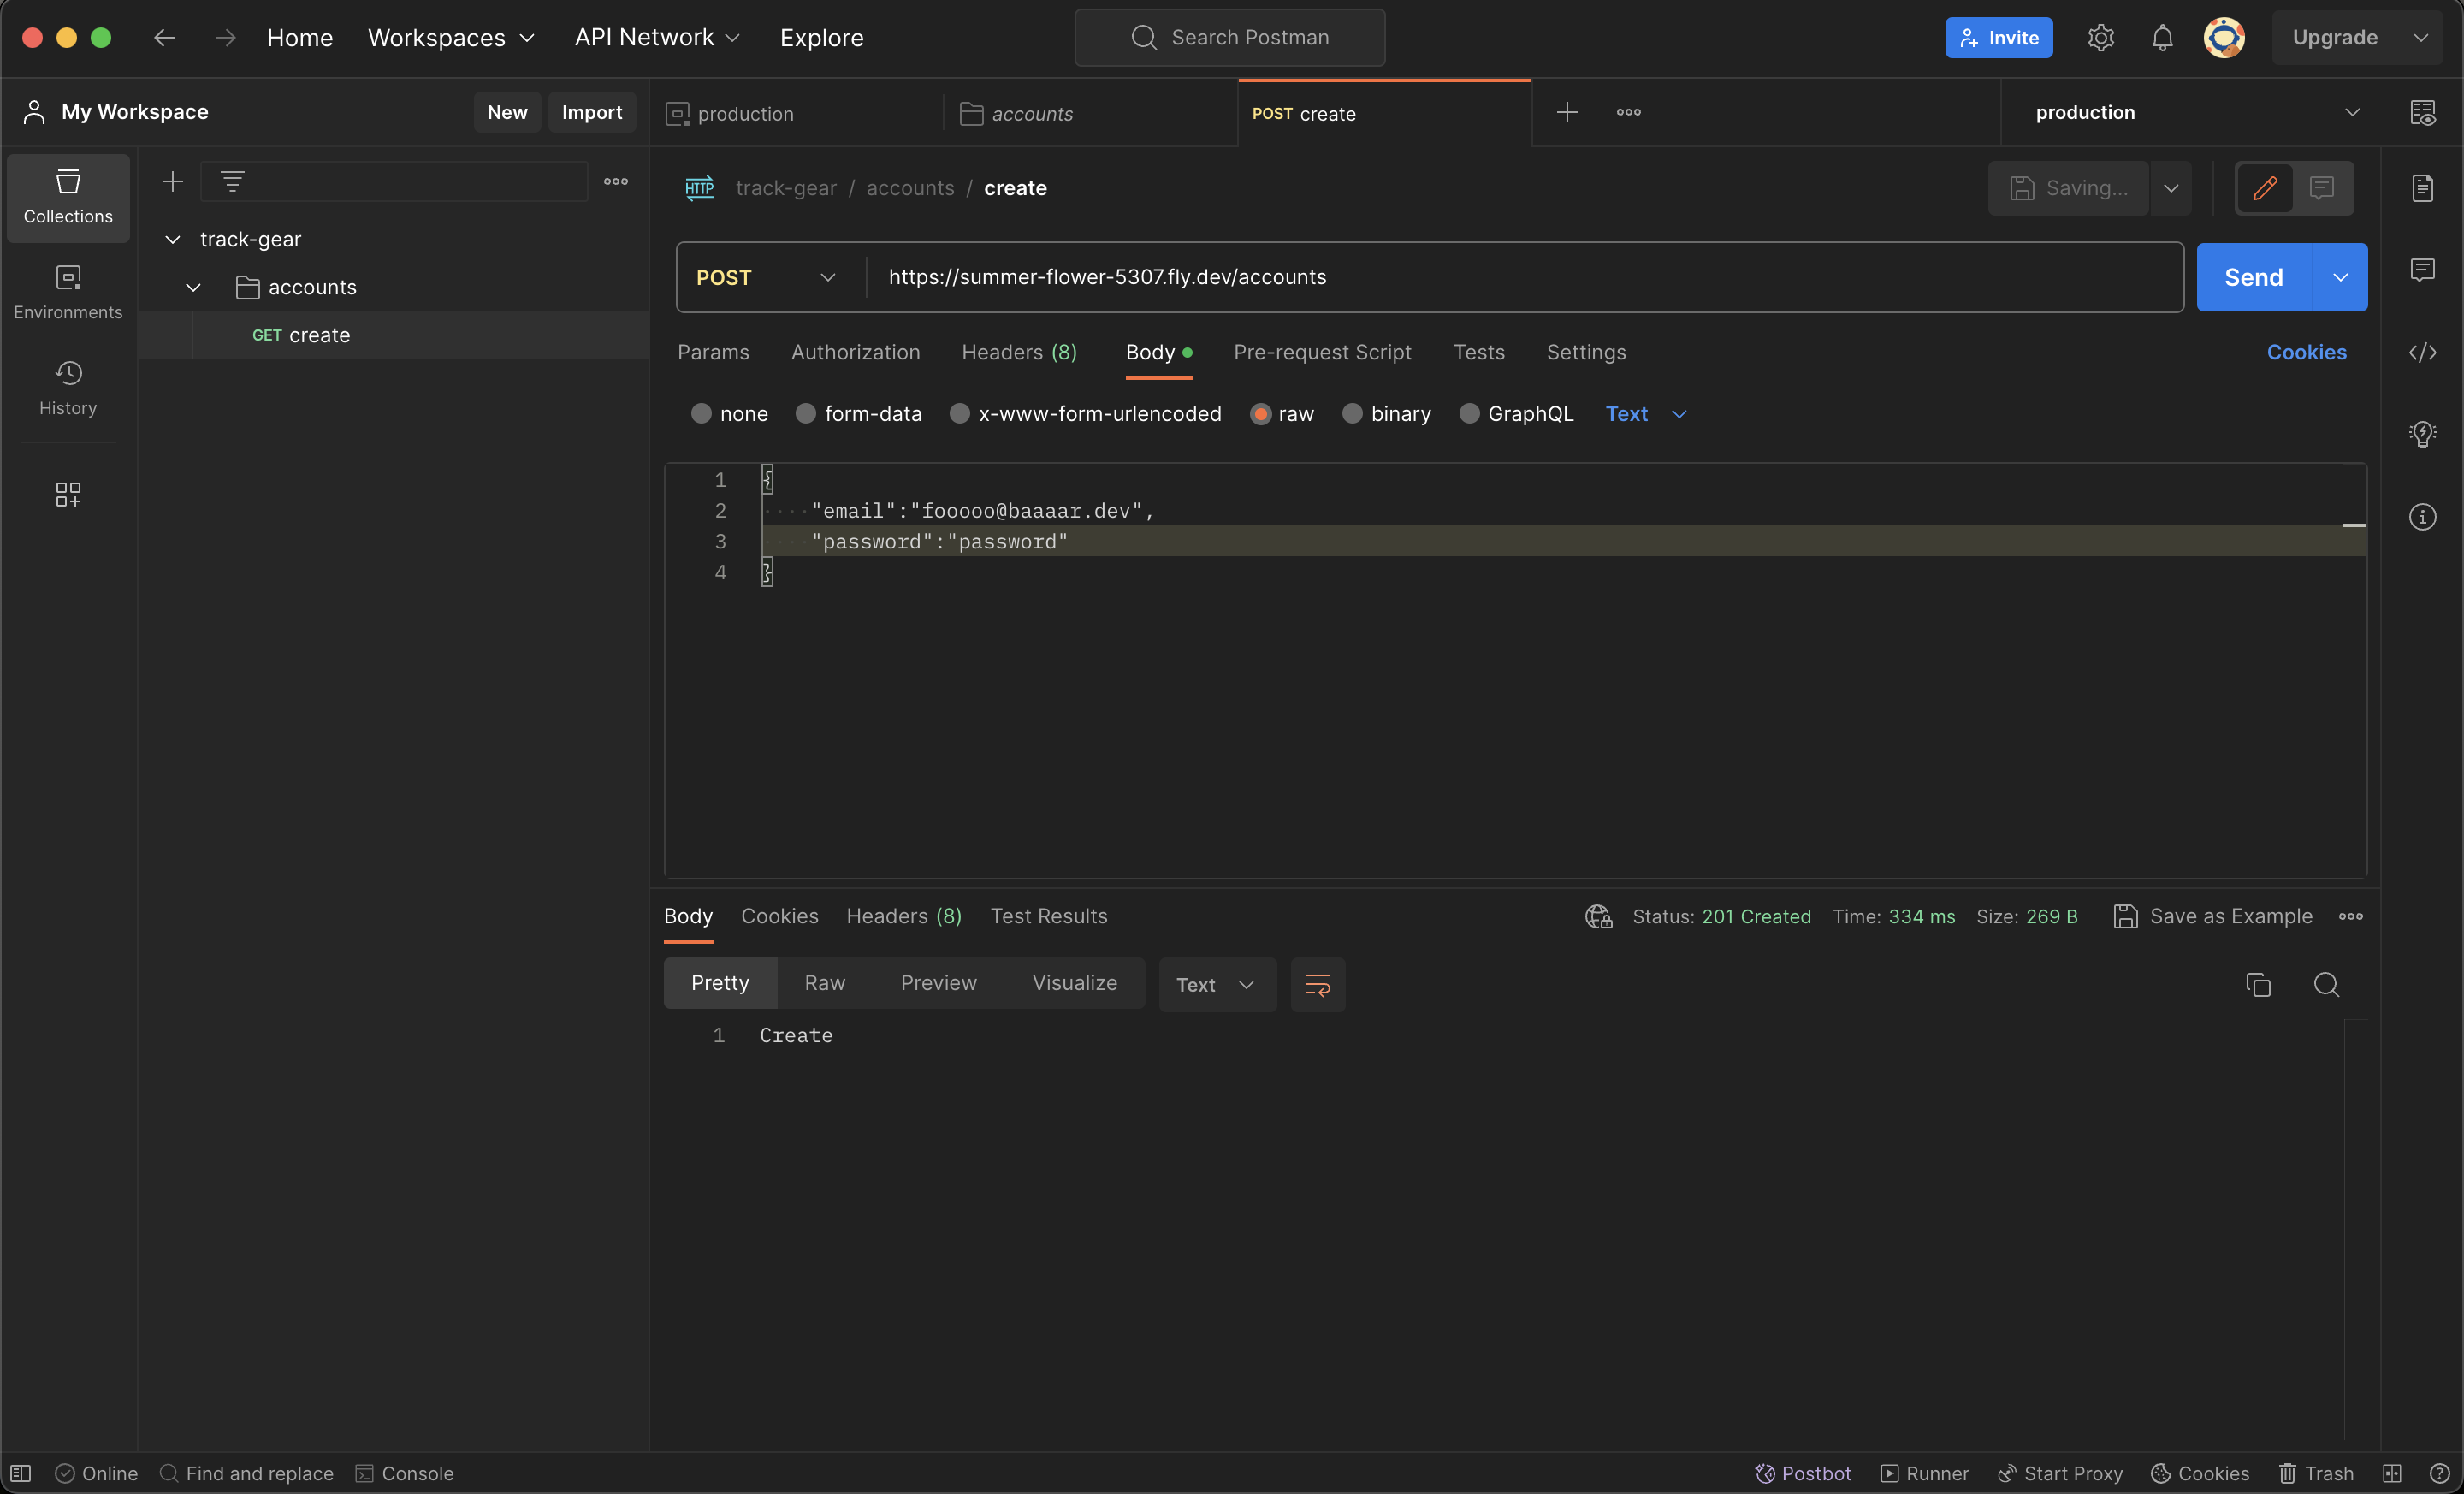Click the Send button

click(2253, 277)
